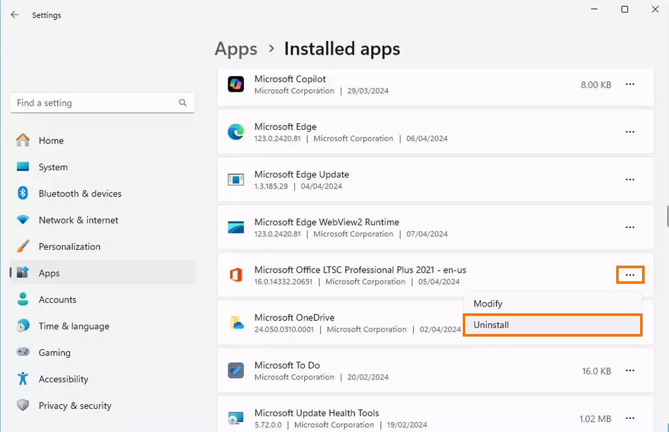The height and width of the screenshot is (432, 669).
Task: Open more options for Edge WebView2 Runtime
Action: 630,227
